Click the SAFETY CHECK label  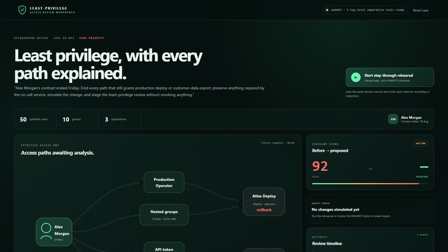321,204
